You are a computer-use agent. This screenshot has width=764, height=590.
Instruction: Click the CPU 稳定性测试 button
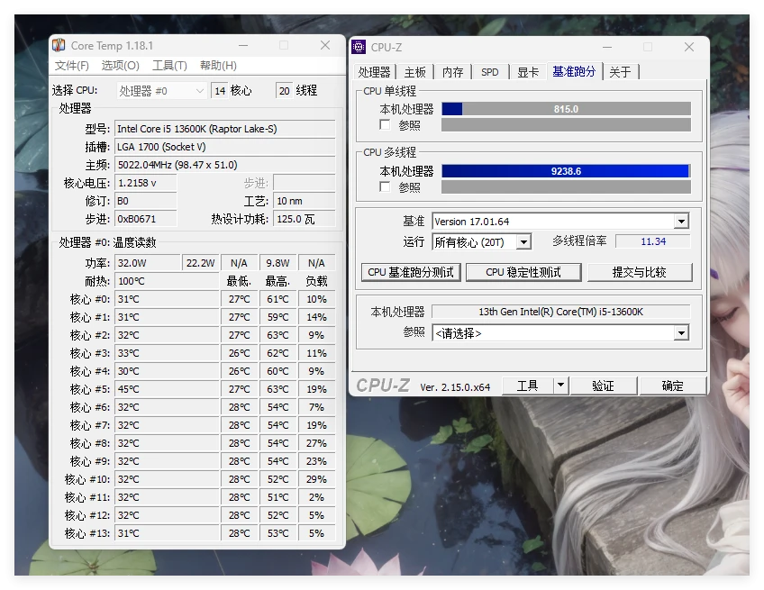pyautogui.click(x=523, y=272)
